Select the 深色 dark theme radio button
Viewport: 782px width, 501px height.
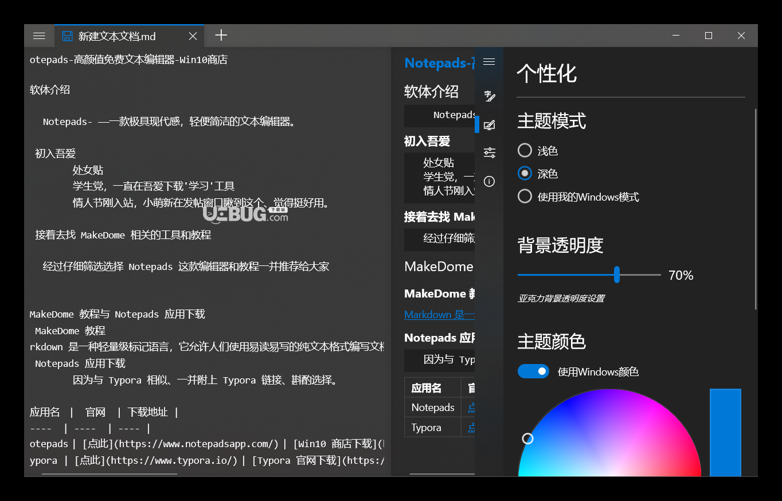click(x=525, y=173)
